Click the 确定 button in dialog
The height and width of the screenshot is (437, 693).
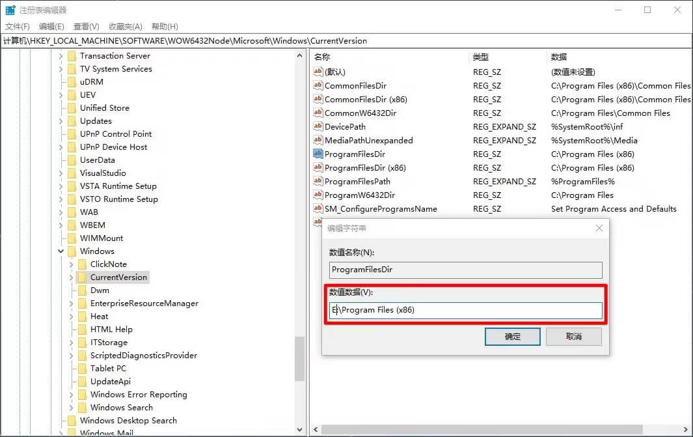coord(512,337)
